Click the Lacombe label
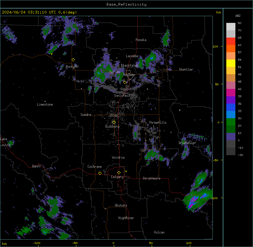This screenshot has width=253, height=247. click(132, 56)
